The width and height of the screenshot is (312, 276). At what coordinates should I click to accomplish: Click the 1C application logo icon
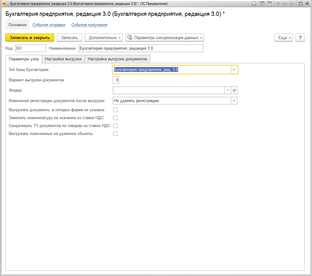click(x=4, y=4)
